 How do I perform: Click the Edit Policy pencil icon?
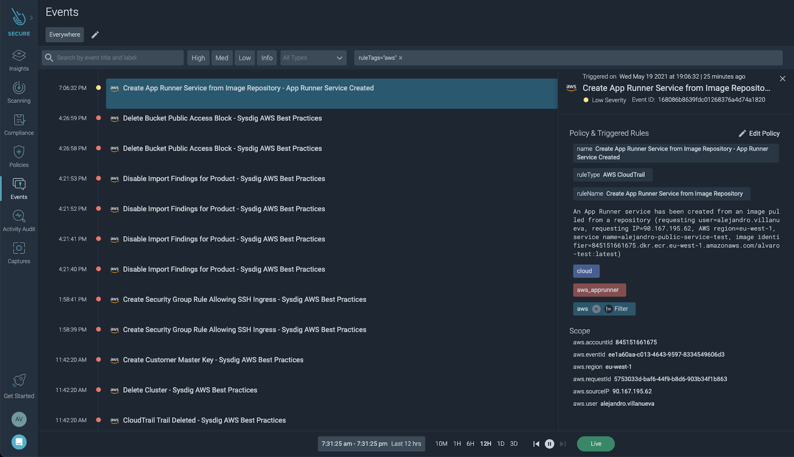pyautogui.click(x=742, y=133)
